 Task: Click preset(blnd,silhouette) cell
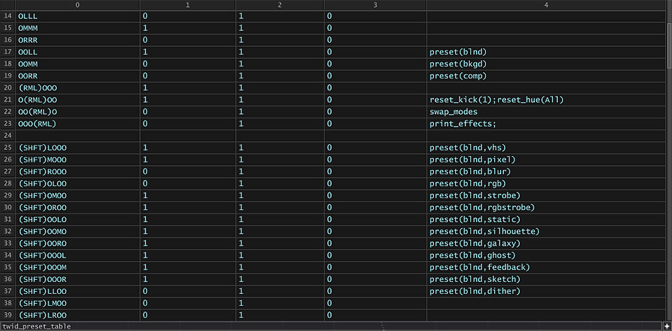click(x=546, y=232)
